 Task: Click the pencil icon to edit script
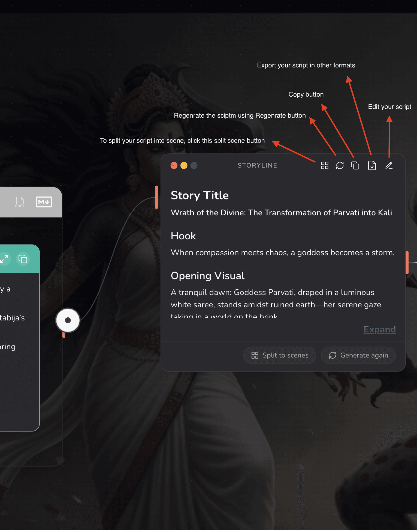coord(389,165)
